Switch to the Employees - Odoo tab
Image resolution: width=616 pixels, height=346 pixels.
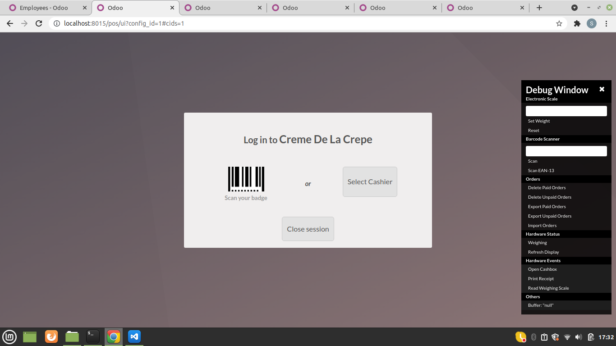point(43,7)
